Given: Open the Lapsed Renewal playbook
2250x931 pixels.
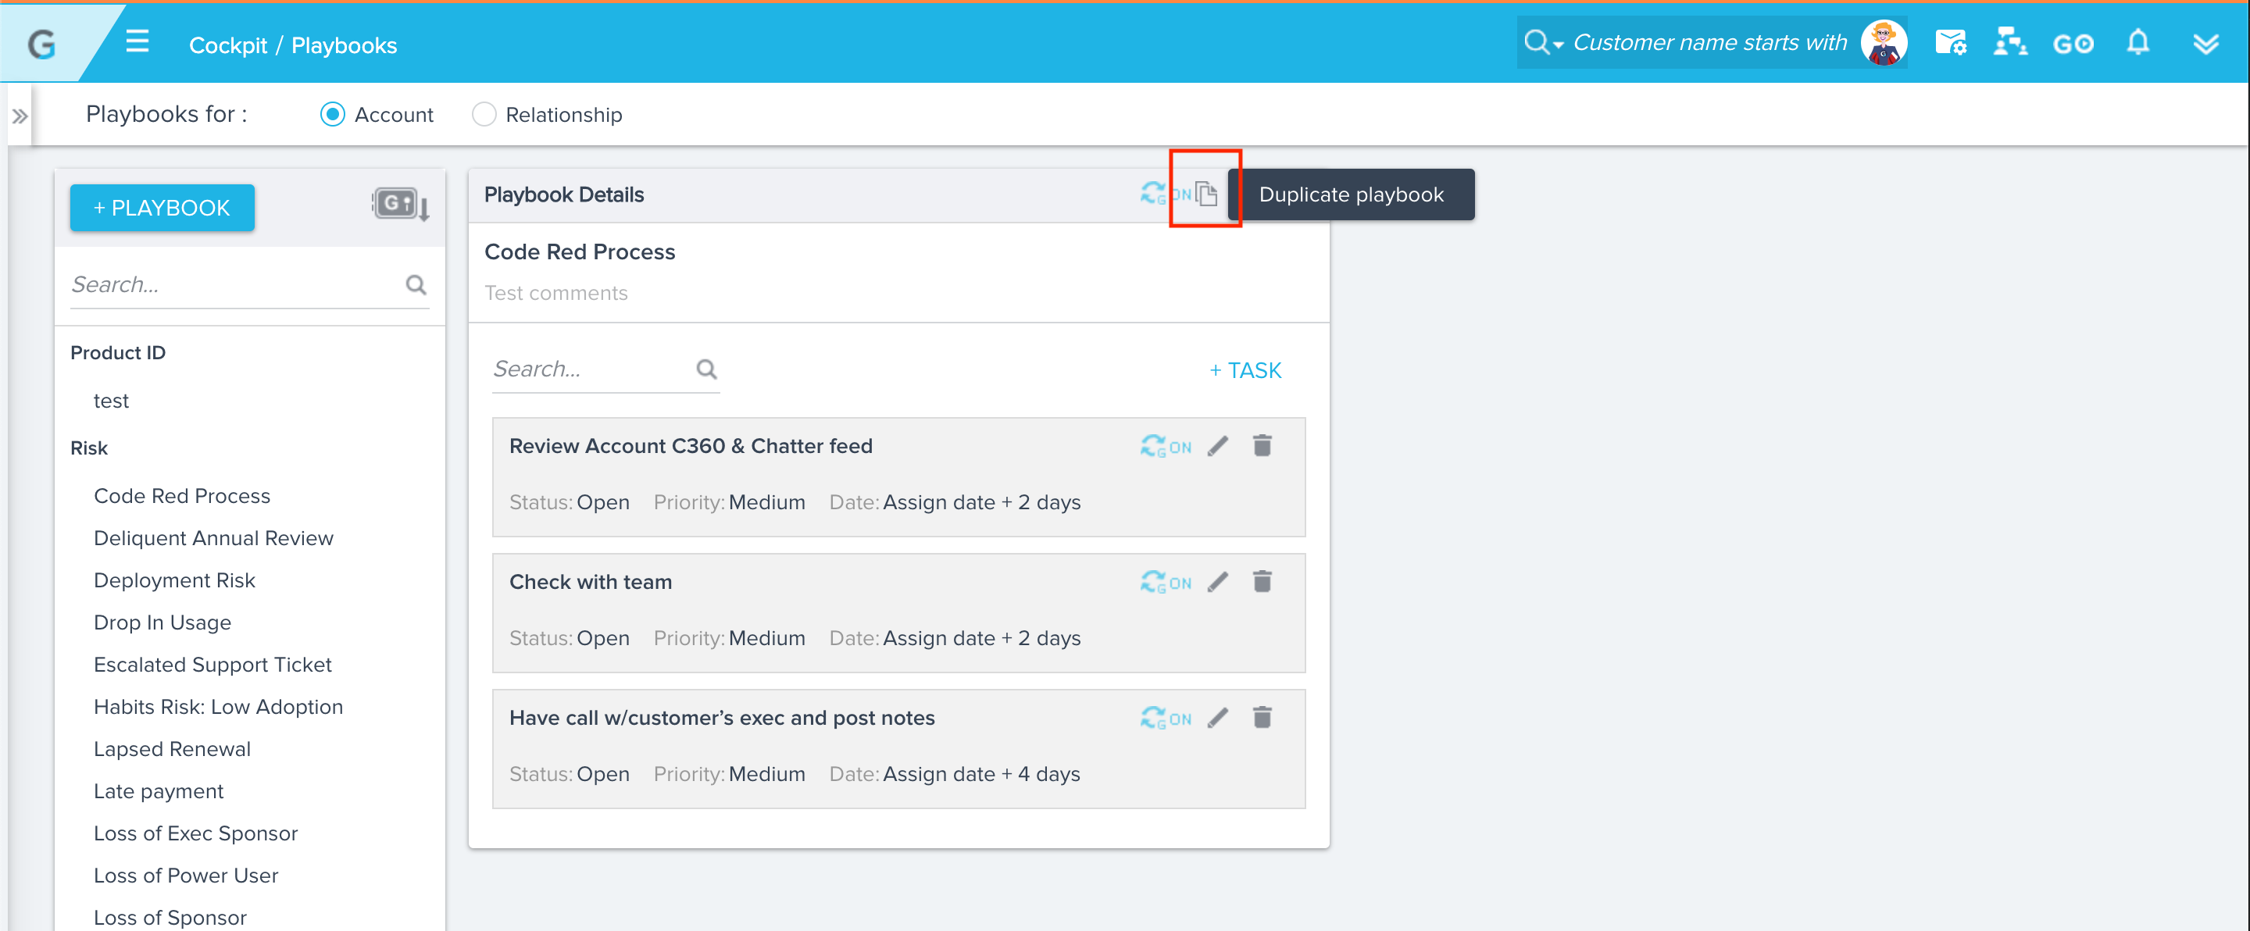Looking at the screenshot, I should pyautogui.click(x=172, y=748).
